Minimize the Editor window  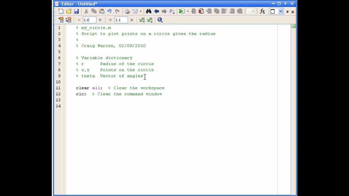(273, 4)
